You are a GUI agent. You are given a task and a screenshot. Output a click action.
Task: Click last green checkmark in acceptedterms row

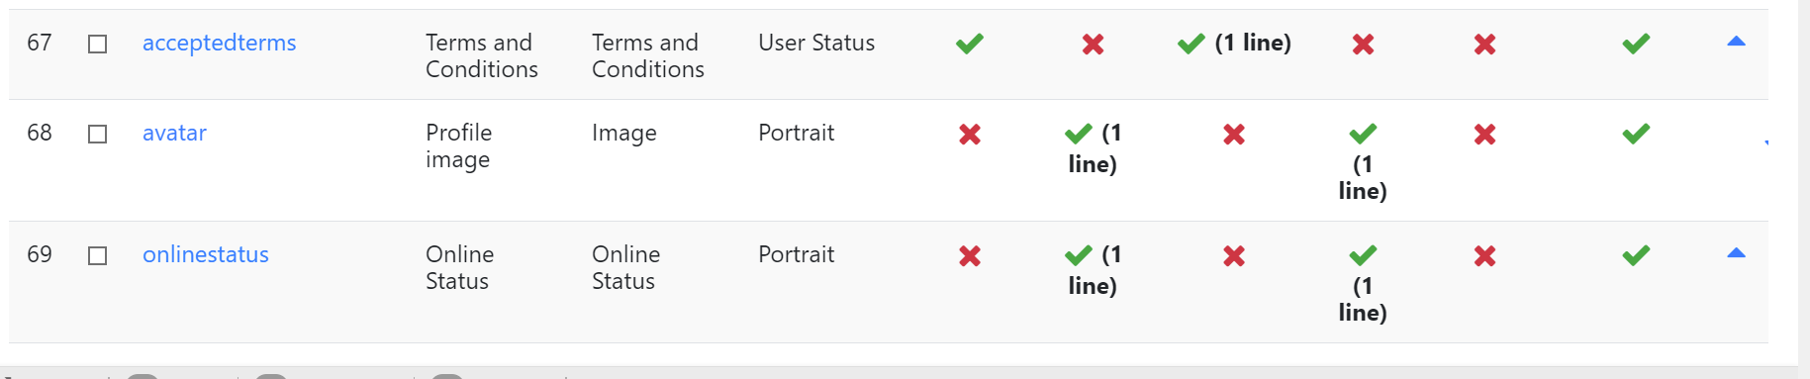[1636, 44]
